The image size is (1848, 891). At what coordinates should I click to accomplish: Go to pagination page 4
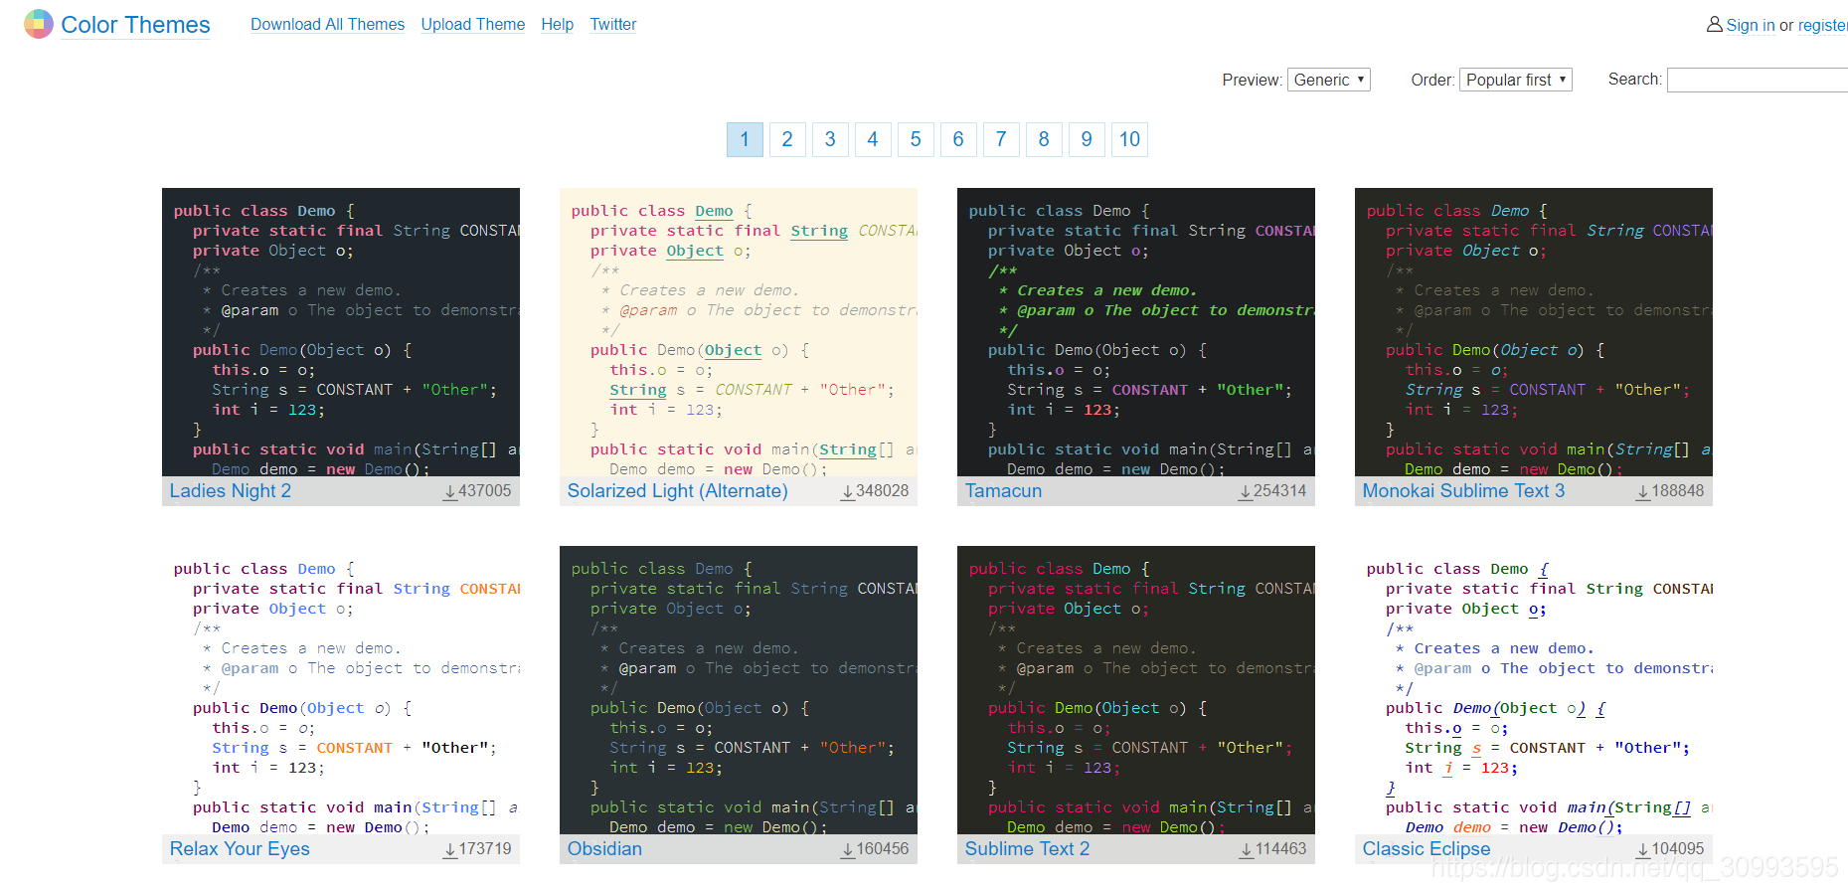click(873, 139)
